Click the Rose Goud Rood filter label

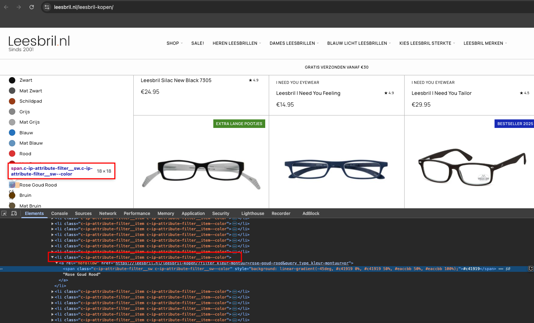(38, 185)
